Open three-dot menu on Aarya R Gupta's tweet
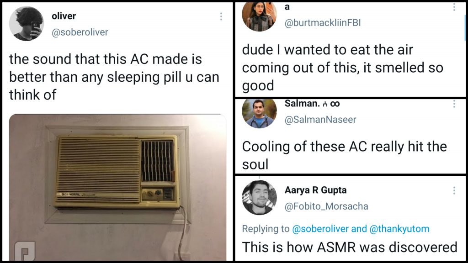The height and width of the screenshot is (263, 468). (454, 190)
